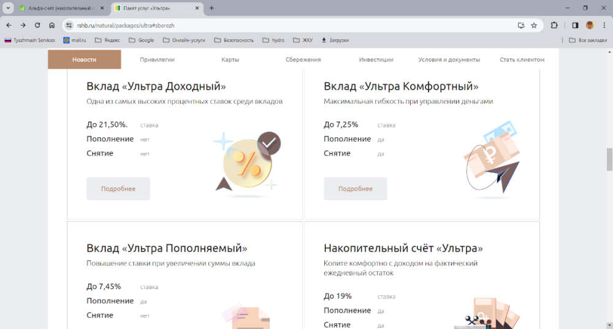Click the address bar URL field
613x329 pixels.
coord(276,25)
